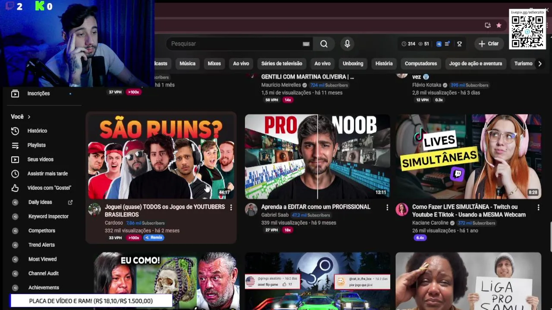Activate voice search microphone
Viewport: 552px width, 310px height.
click(x=347, y=43)
